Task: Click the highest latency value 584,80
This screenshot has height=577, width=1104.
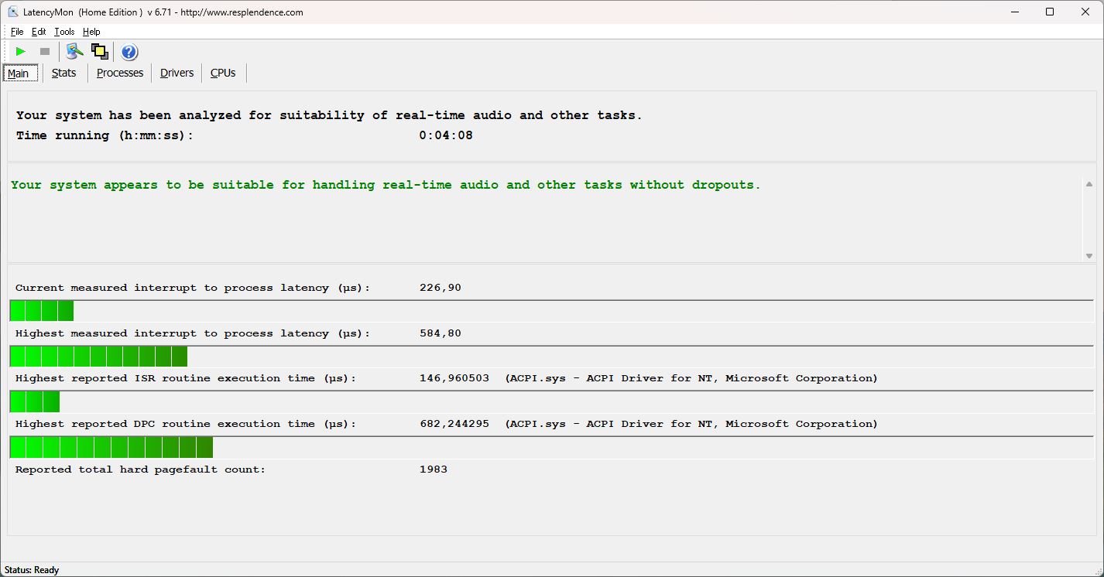Action: tap(441, 333)
